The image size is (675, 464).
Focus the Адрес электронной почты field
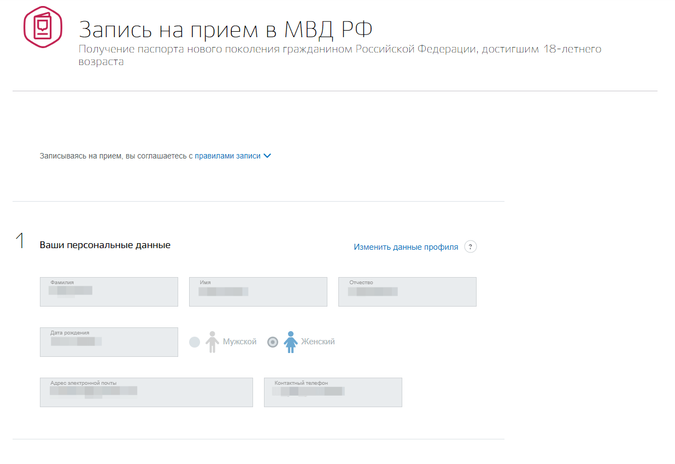coord(146,392)
